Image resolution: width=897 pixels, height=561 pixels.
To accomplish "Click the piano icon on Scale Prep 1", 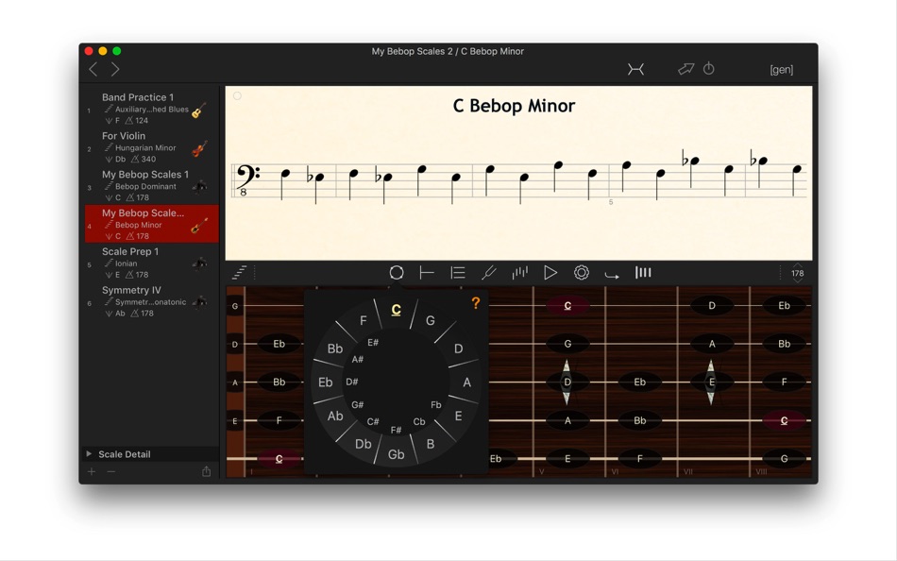I will pyautogui.click(x=199, y=263).
